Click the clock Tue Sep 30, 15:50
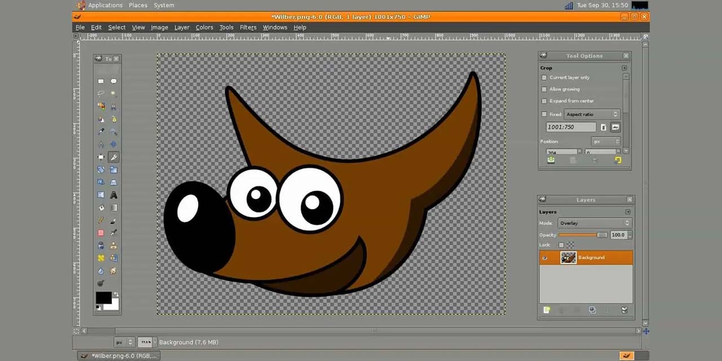This screenshot has width=722, height=361. [x=602, y=5]
